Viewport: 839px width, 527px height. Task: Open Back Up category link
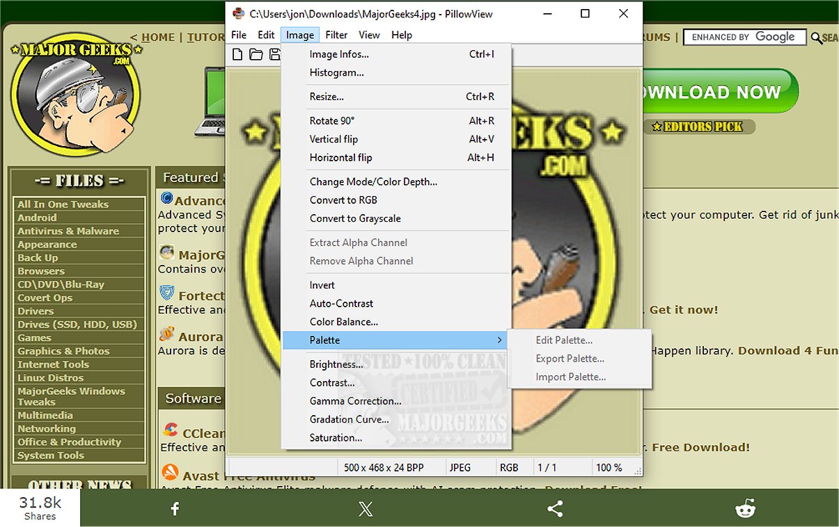(38, 258)
